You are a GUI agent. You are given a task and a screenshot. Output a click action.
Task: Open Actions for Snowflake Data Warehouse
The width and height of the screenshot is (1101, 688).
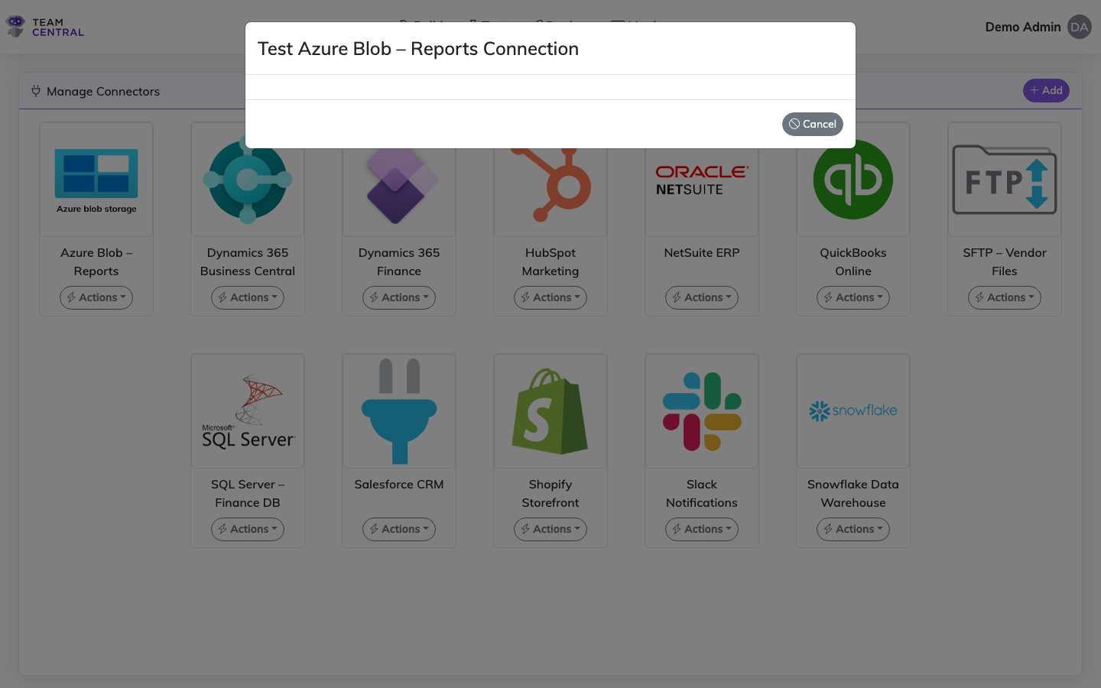(x=853, y=529)
